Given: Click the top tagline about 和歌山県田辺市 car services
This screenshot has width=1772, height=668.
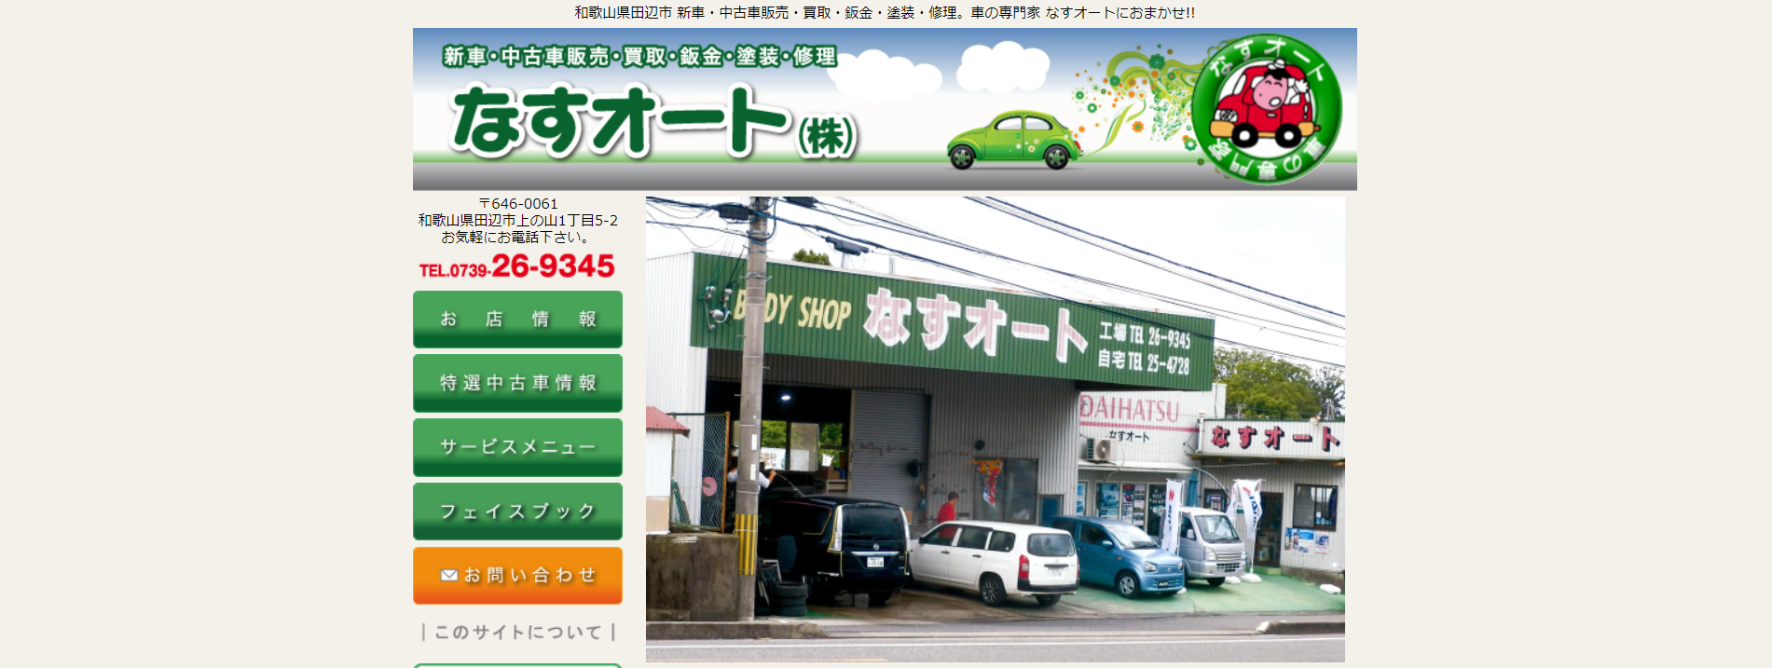Looking at the screenshot, I should coord(885,13).
